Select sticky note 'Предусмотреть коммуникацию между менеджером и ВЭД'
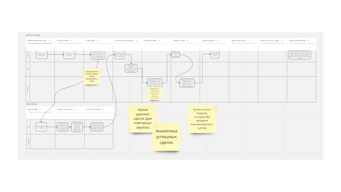 92,76
